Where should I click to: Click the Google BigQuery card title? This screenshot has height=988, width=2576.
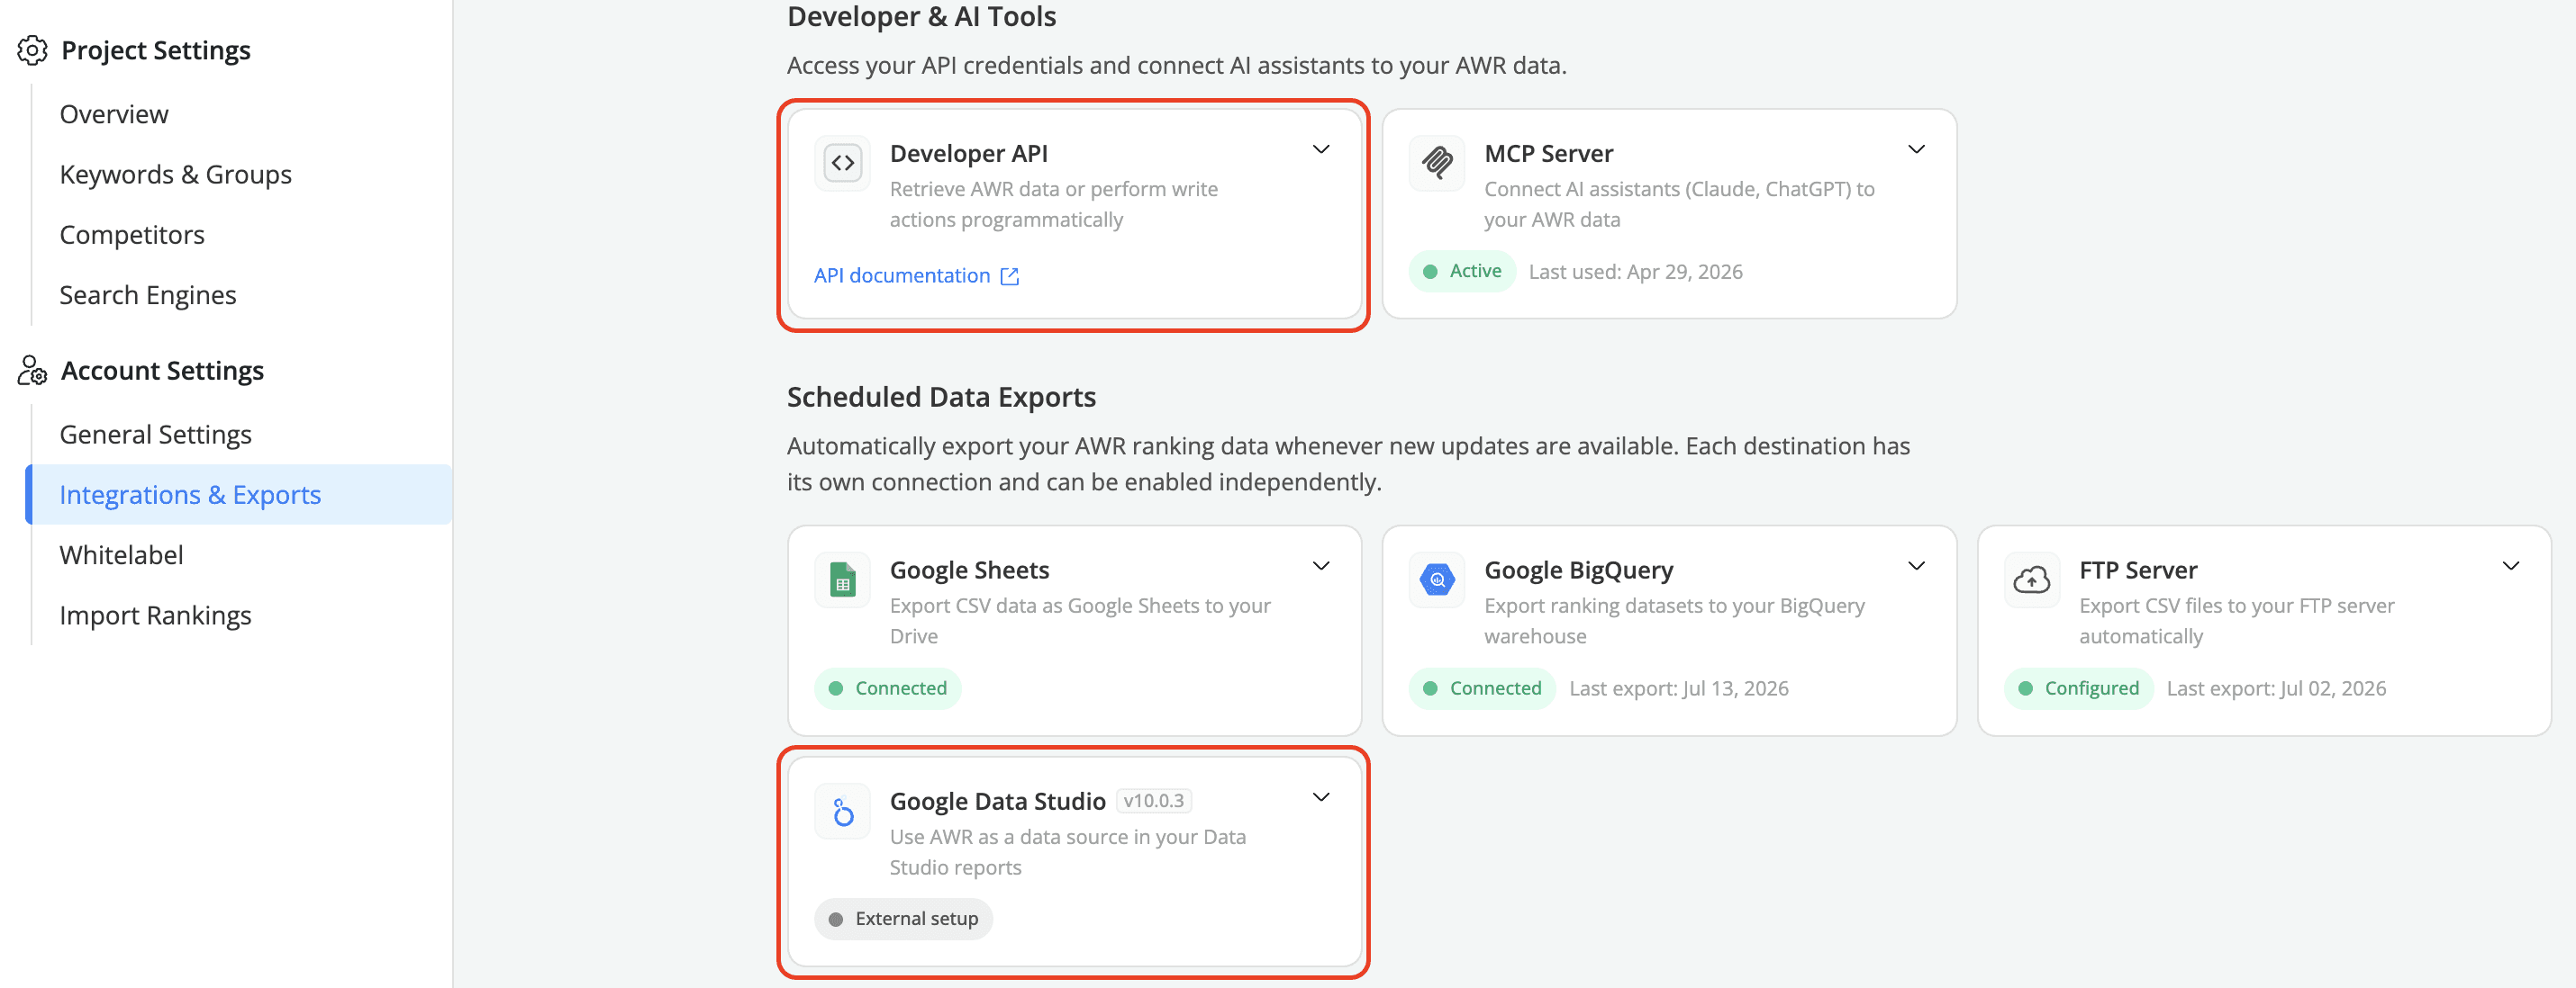[x=1578, y=570]
